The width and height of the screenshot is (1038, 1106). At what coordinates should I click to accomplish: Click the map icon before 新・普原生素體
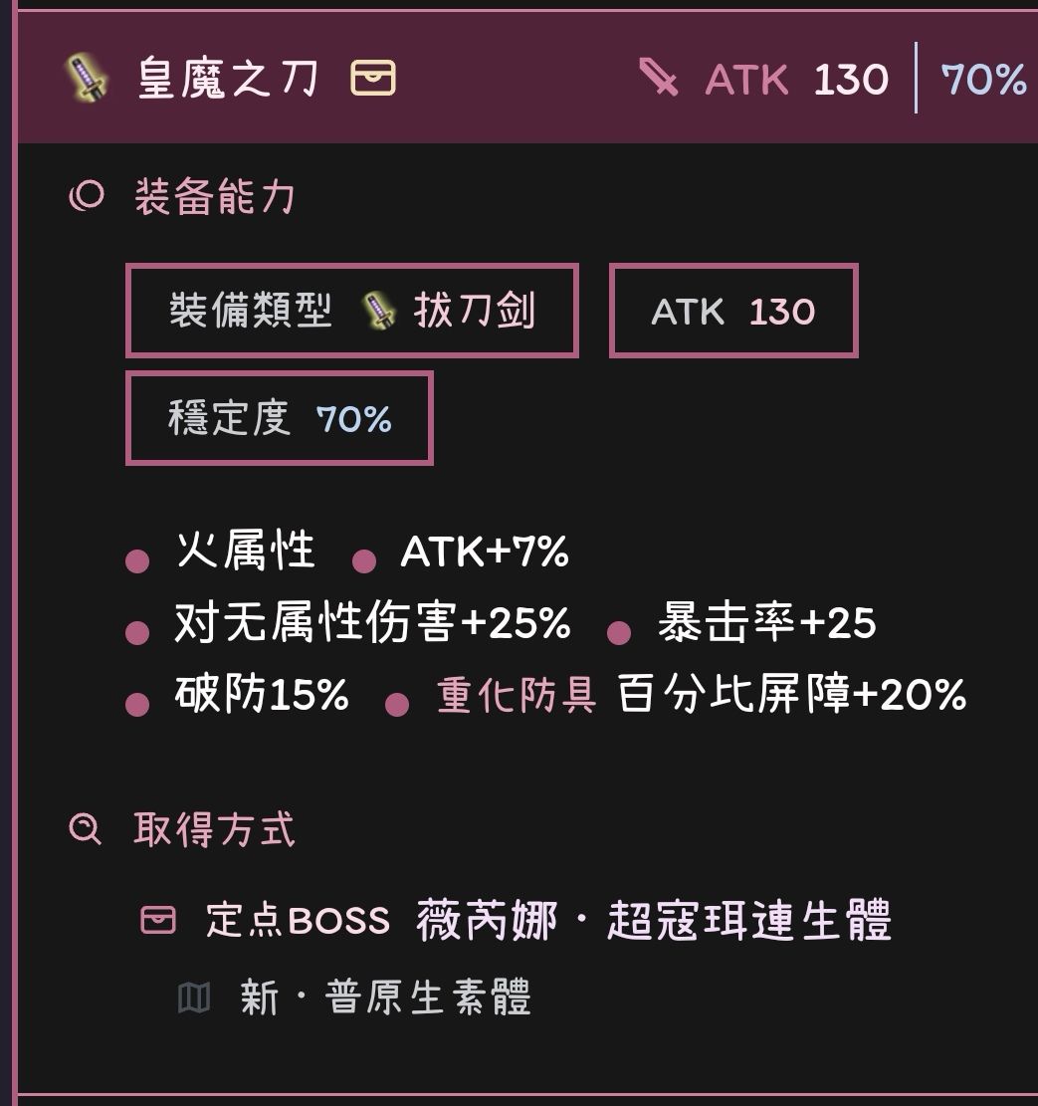(194, 996)
